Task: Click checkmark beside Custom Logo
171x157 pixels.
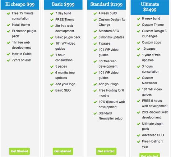Action: [x=138, y=43]
